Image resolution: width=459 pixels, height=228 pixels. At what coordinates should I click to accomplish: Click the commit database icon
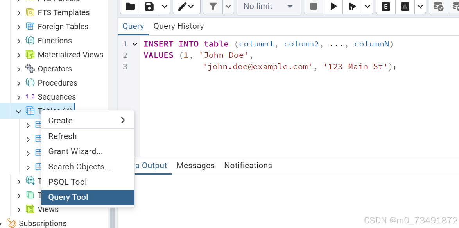point(438,6)
